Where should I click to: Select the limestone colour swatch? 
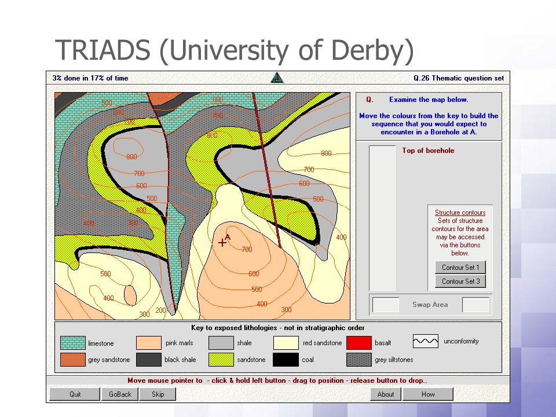(73, 343)
